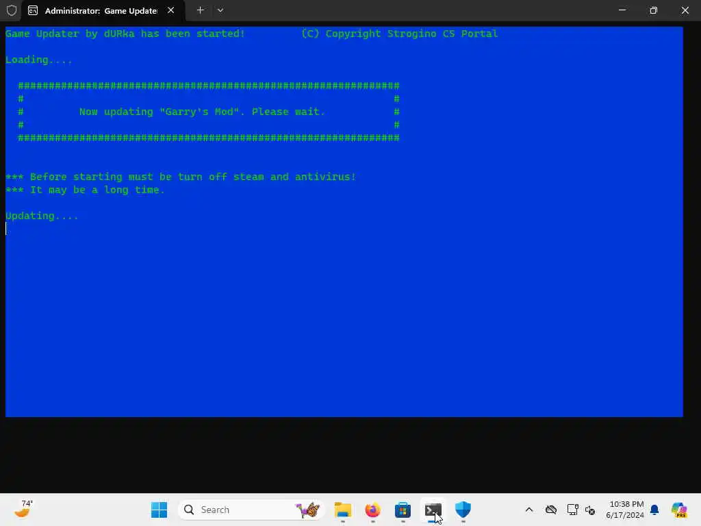701x526 pixels.
Task: Click the Terminal icon in the taskbar
Action: click(x=433, y=510)
